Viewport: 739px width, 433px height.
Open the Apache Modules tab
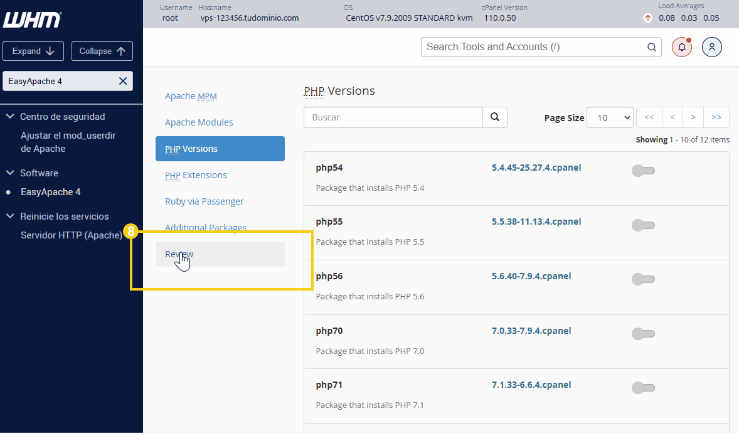pos(199,122)
